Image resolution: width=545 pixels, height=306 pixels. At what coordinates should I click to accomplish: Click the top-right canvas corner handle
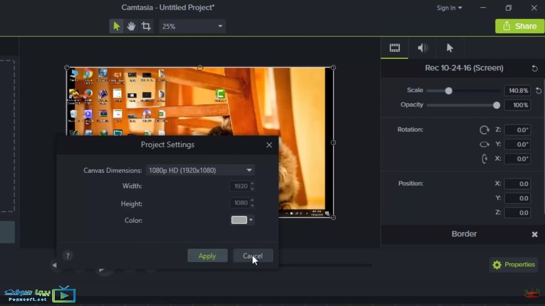[x=333, y=68]
